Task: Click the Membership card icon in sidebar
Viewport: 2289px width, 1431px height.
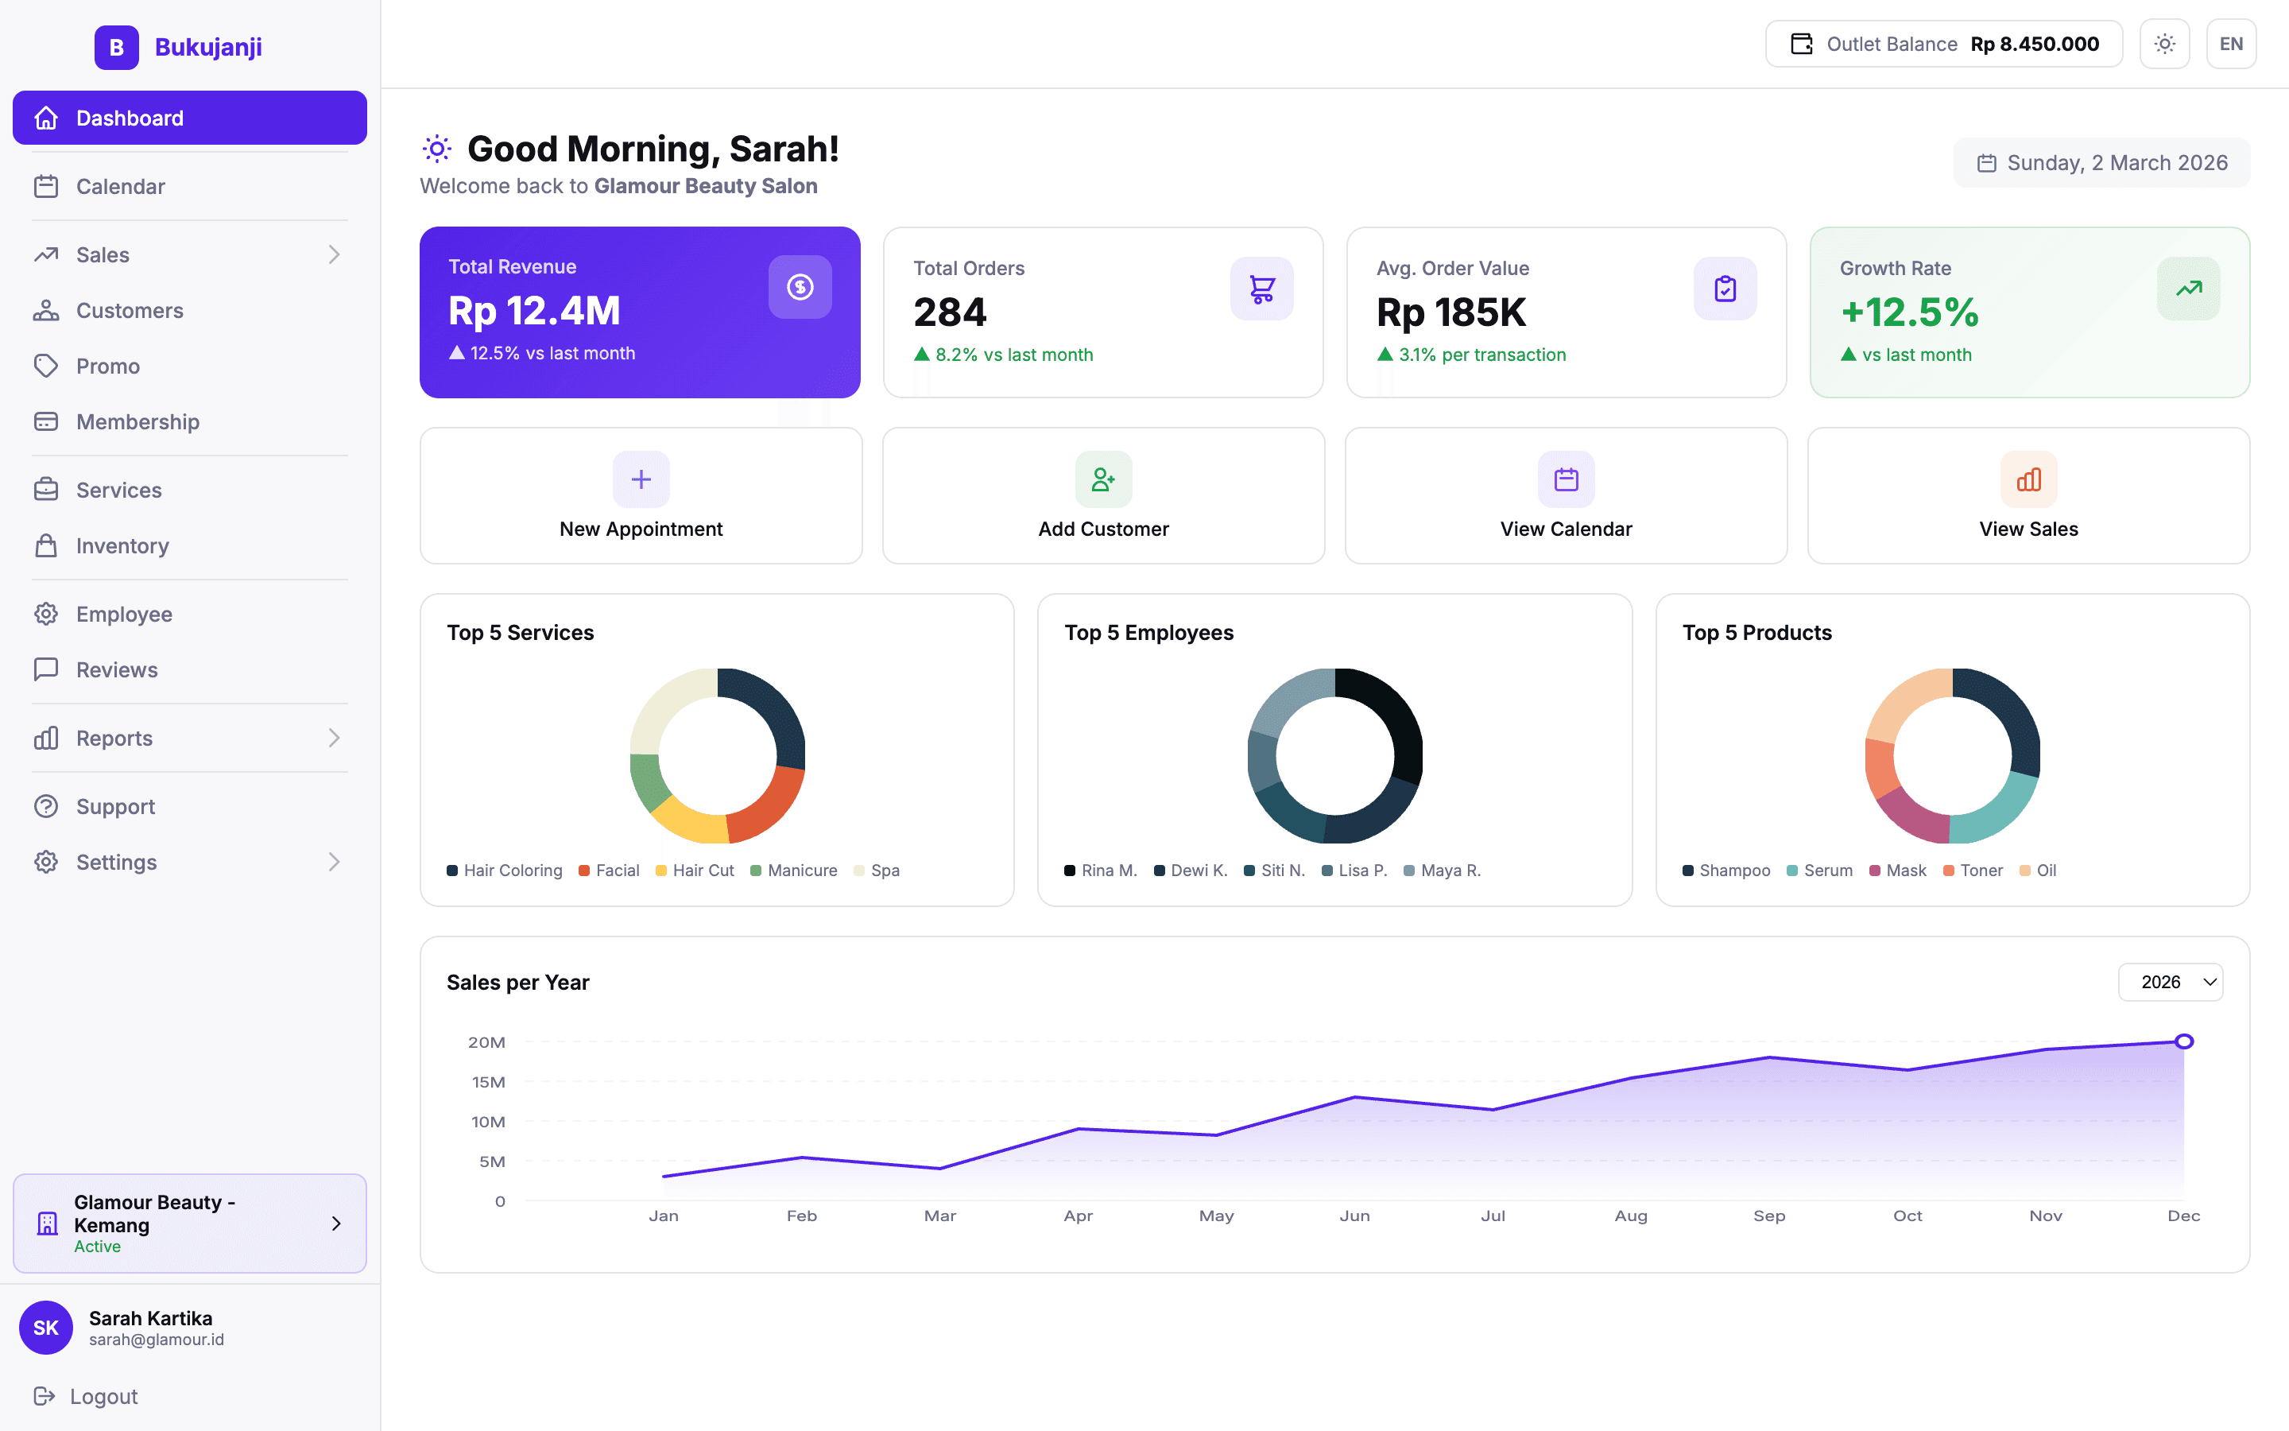Action: (46, 421)
